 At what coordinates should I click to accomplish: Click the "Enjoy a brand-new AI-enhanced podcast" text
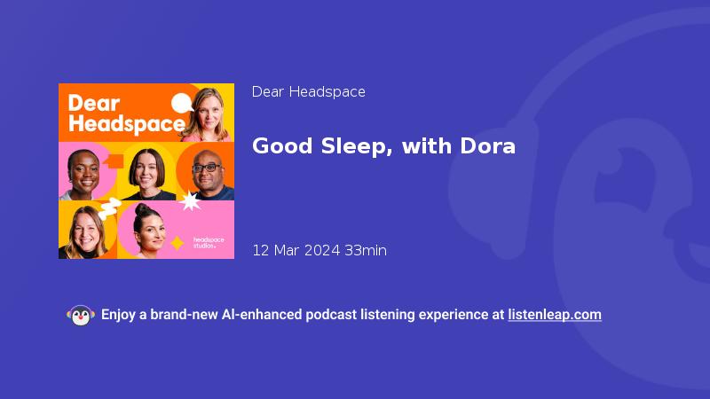[x=229, y=315]
